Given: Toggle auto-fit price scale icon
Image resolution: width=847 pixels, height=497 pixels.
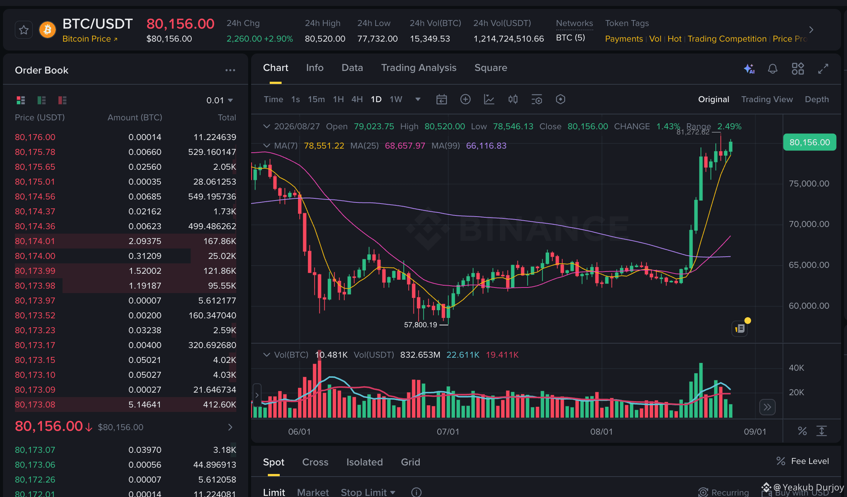Looking at the screenshot, I should coord(822,431).
